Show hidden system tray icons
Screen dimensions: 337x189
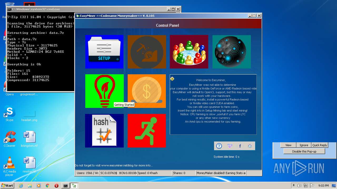point(294,186)
